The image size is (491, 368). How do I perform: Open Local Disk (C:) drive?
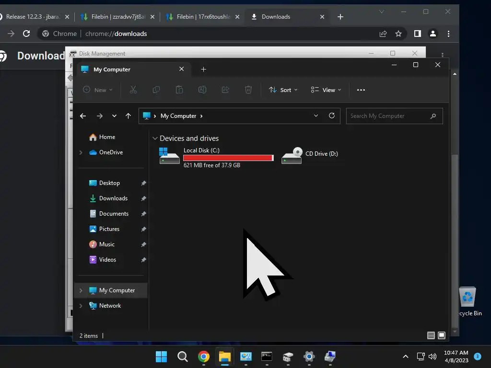tap(216, 157)
